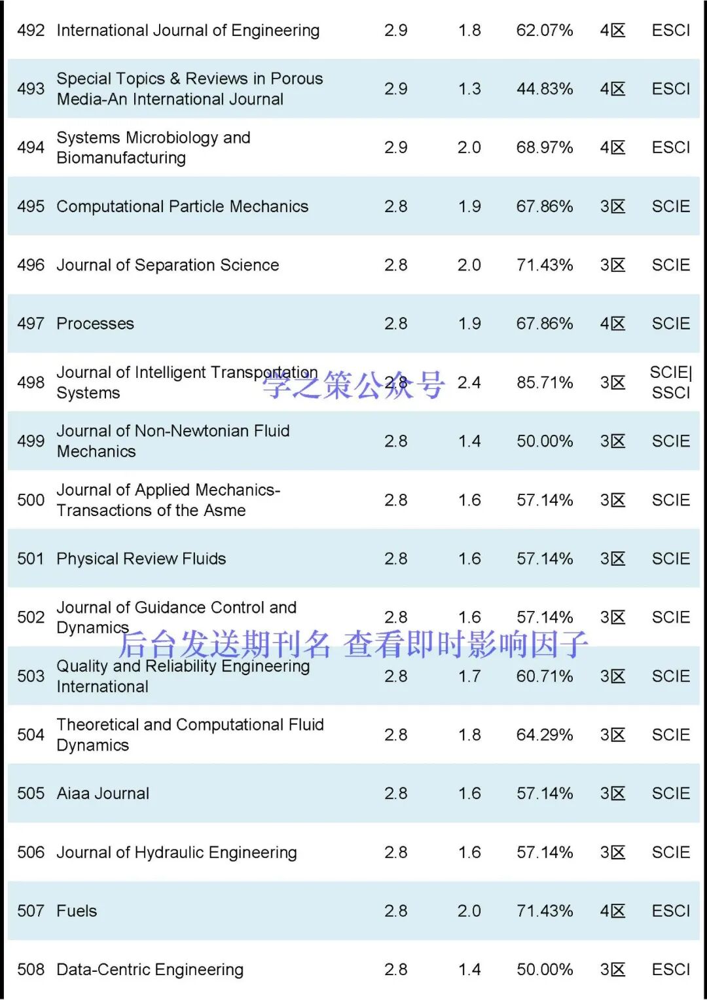Screen dimensions: 707x1000
Task: Click the journal name "Computational Particle Mechanics"
Action: [x=182, y=206]
